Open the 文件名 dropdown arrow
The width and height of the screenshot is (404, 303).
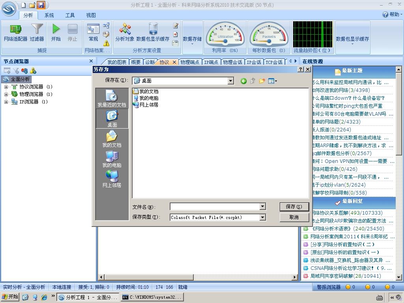point(262,206)
